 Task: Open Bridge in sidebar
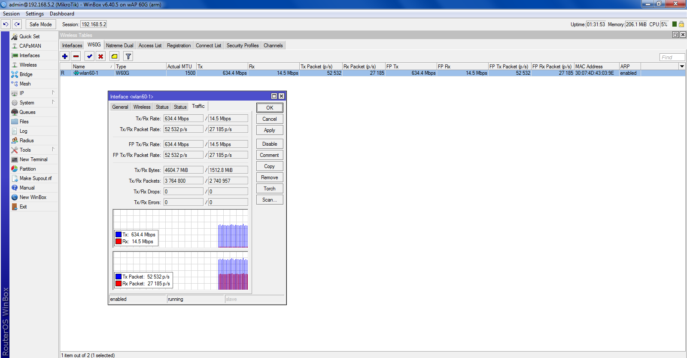pyautogui.click(x=26, y=74)
